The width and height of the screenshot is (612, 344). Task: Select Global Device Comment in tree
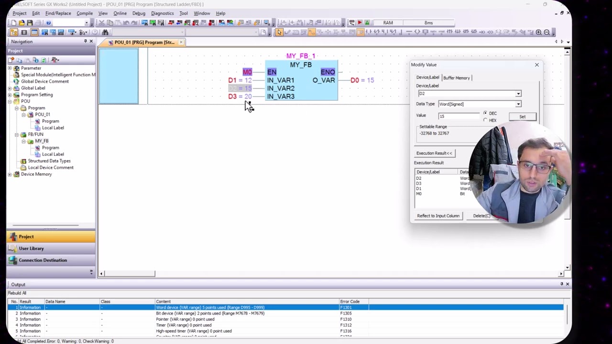coord(44,82)
